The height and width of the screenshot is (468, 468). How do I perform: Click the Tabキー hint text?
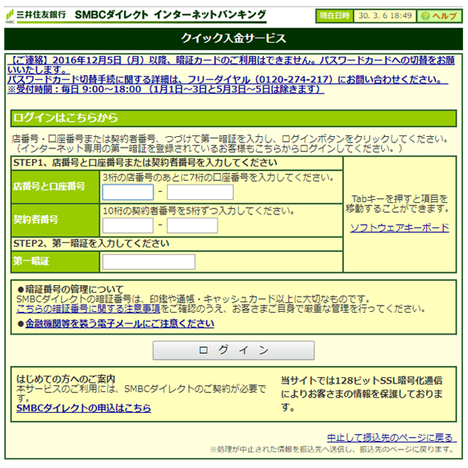pyautogui.click(x=399, y=204)
